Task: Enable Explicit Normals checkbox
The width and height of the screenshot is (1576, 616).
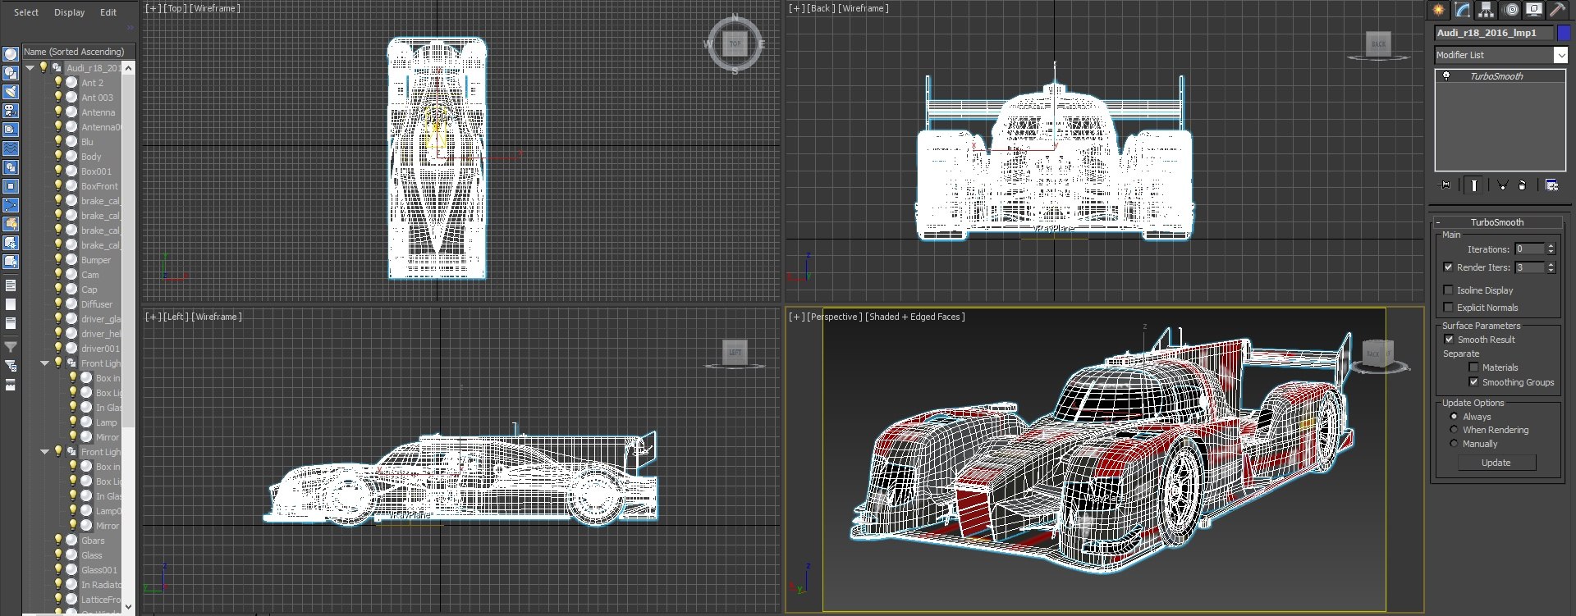Action: [x=1448, y=307]
